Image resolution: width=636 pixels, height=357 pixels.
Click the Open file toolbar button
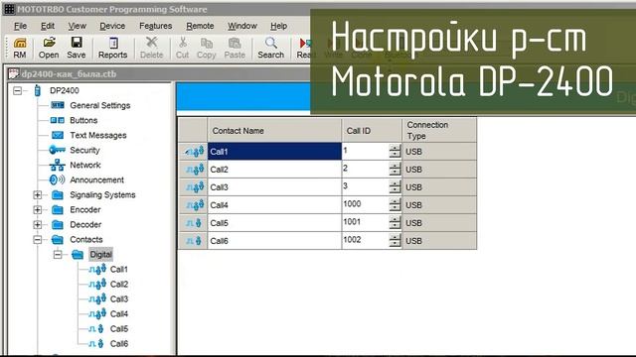(49, 48)
